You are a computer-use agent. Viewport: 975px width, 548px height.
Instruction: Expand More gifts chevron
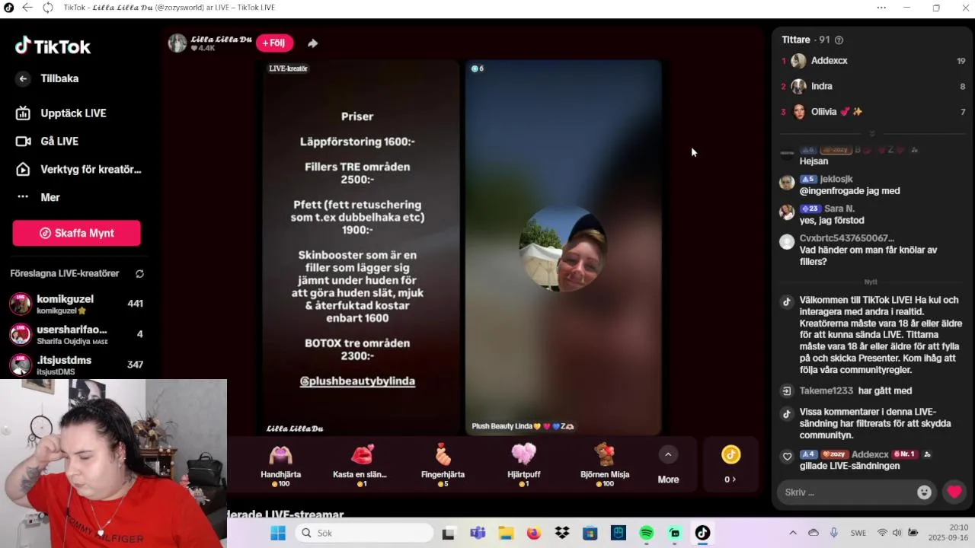tap(668, 454)
